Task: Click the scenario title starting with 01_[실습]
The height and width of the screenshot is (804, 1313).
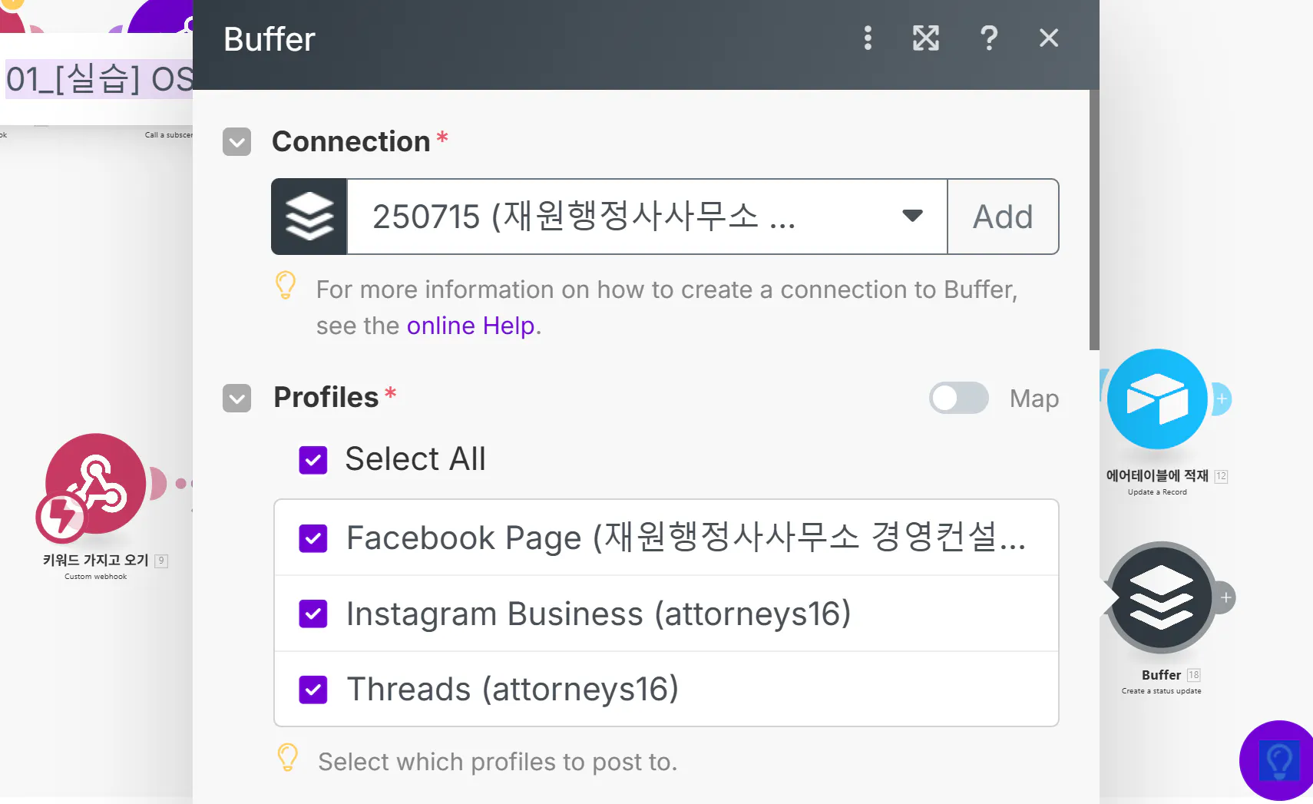Action: click(x=99, y=78)
